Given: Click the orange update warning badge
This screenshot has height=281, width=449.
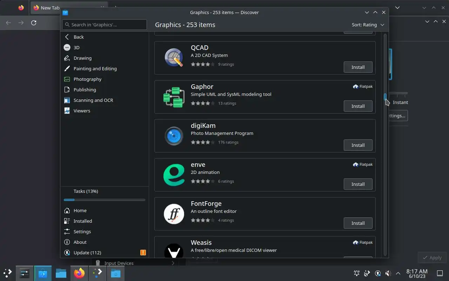Looking at the screenshot, I should click(x=143, y=253).
